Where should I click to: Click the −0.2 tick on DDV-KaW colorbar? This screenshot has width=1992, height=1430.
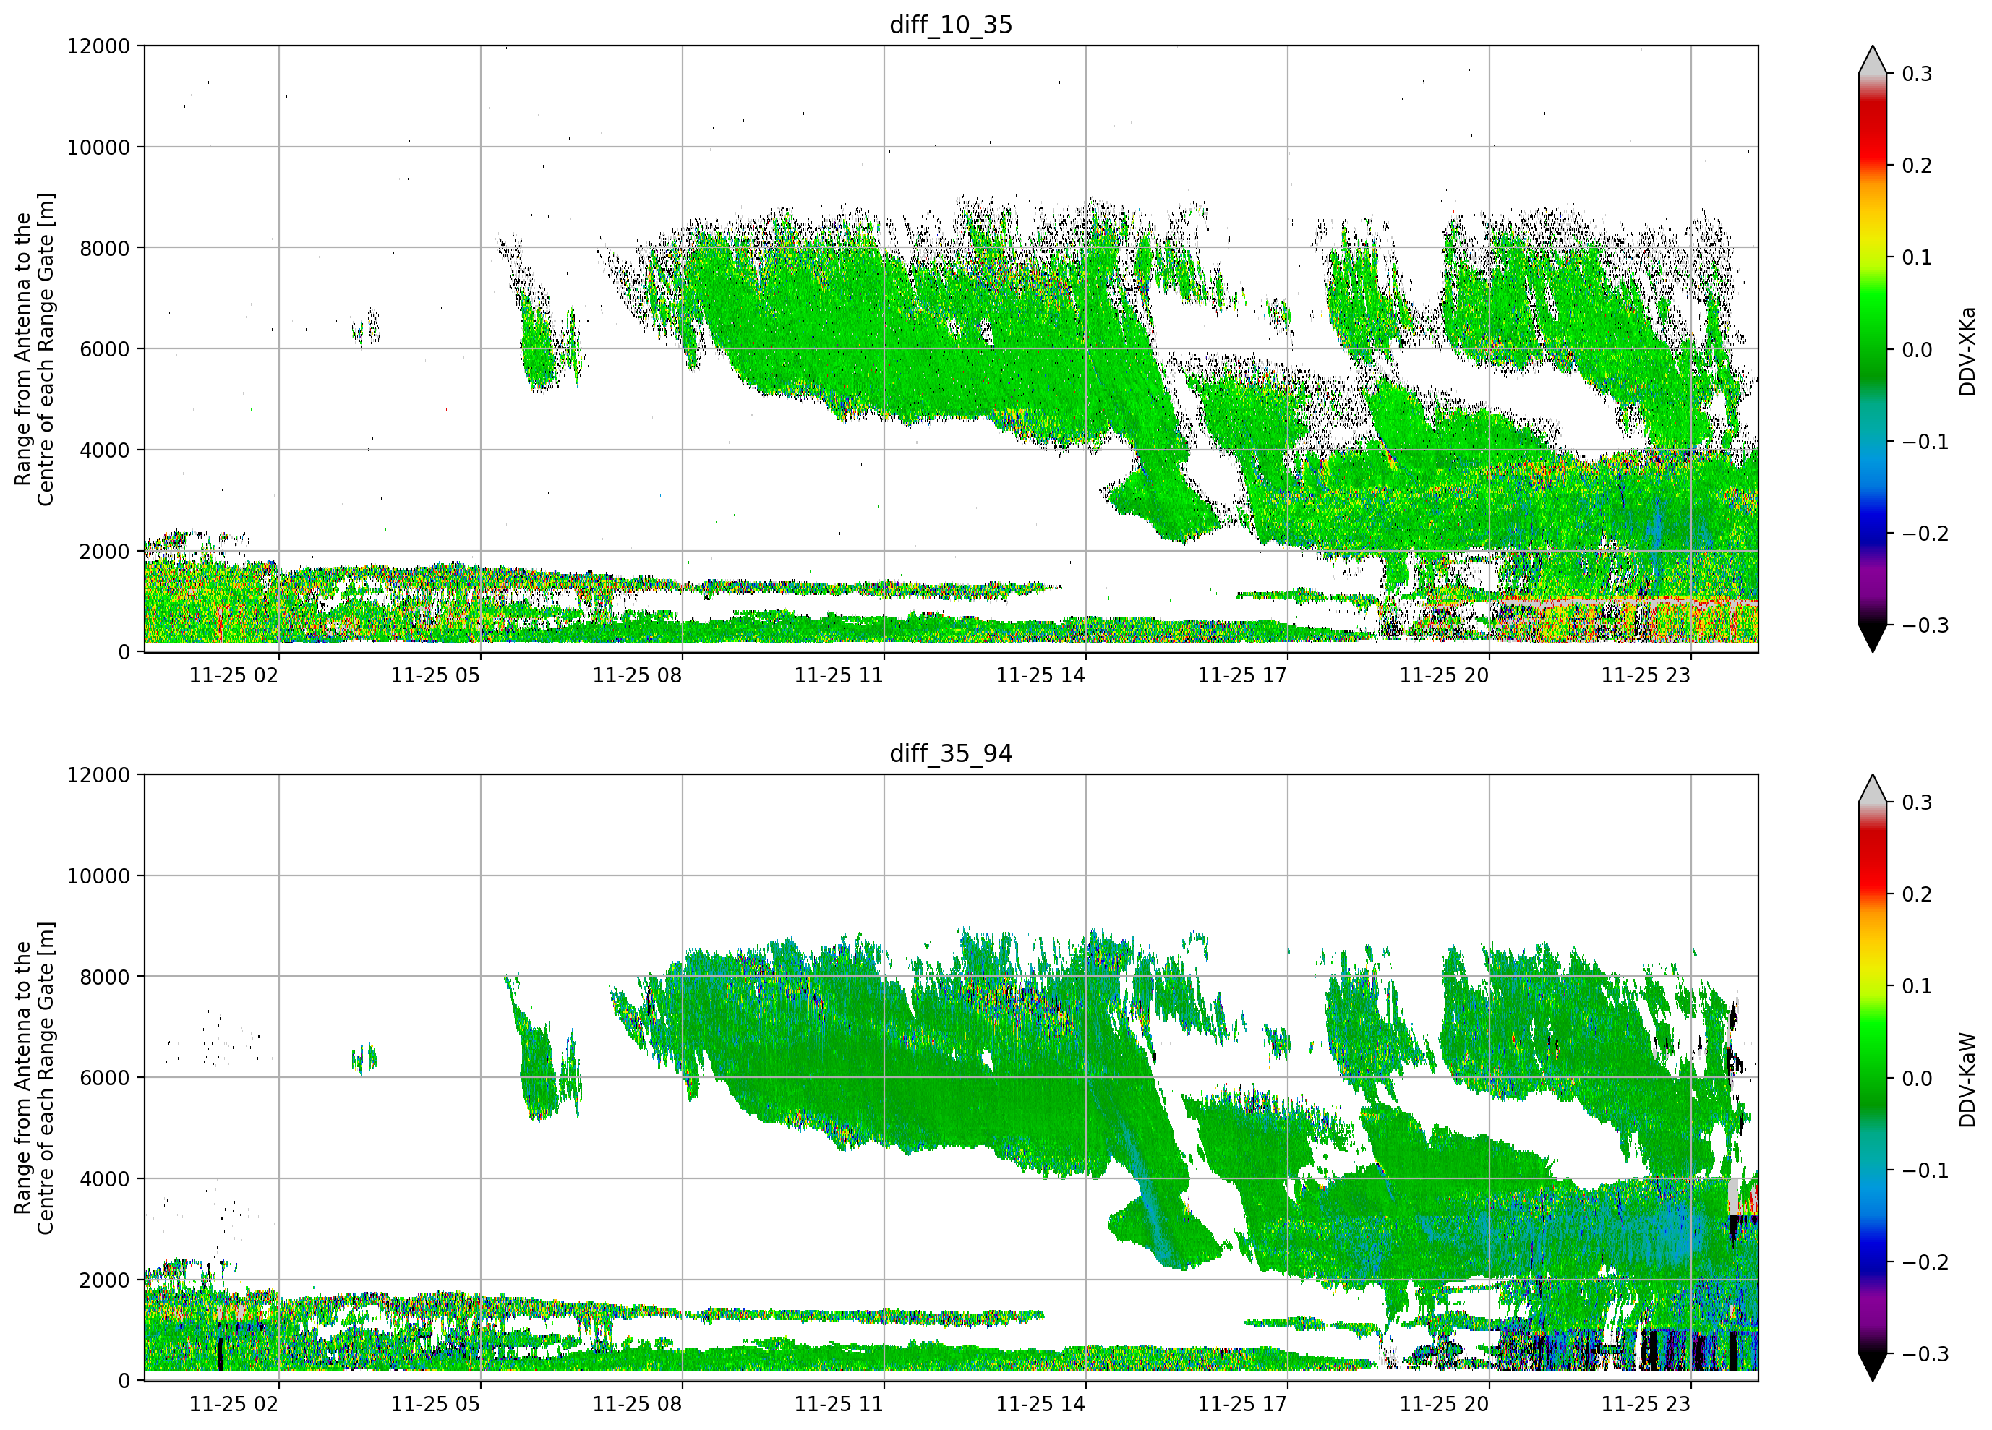pos(1925,1263)
